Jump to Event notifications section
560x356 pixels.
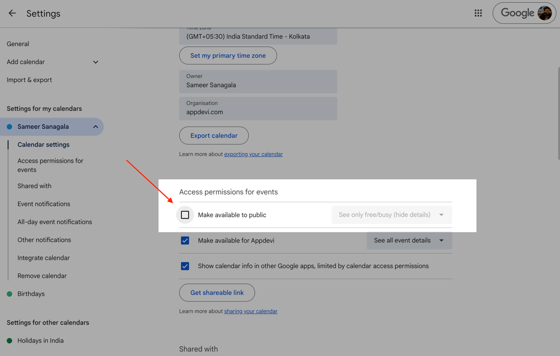44,204
